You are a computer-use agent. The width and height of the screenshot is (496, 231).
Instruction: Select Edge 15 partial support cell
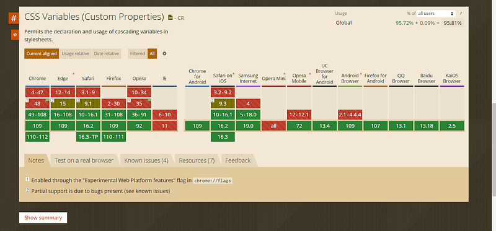[63, 103]
